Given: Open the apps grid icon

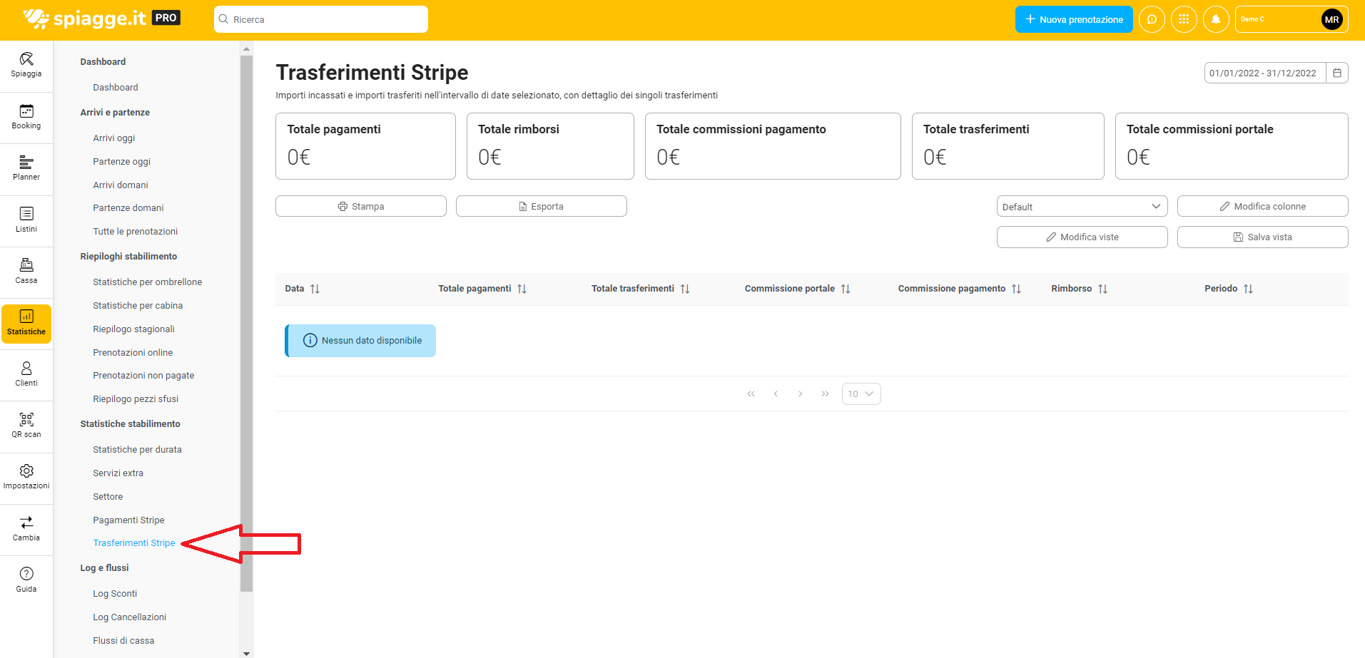Looking at the screenshot, I should click(x=1184, y=19).
